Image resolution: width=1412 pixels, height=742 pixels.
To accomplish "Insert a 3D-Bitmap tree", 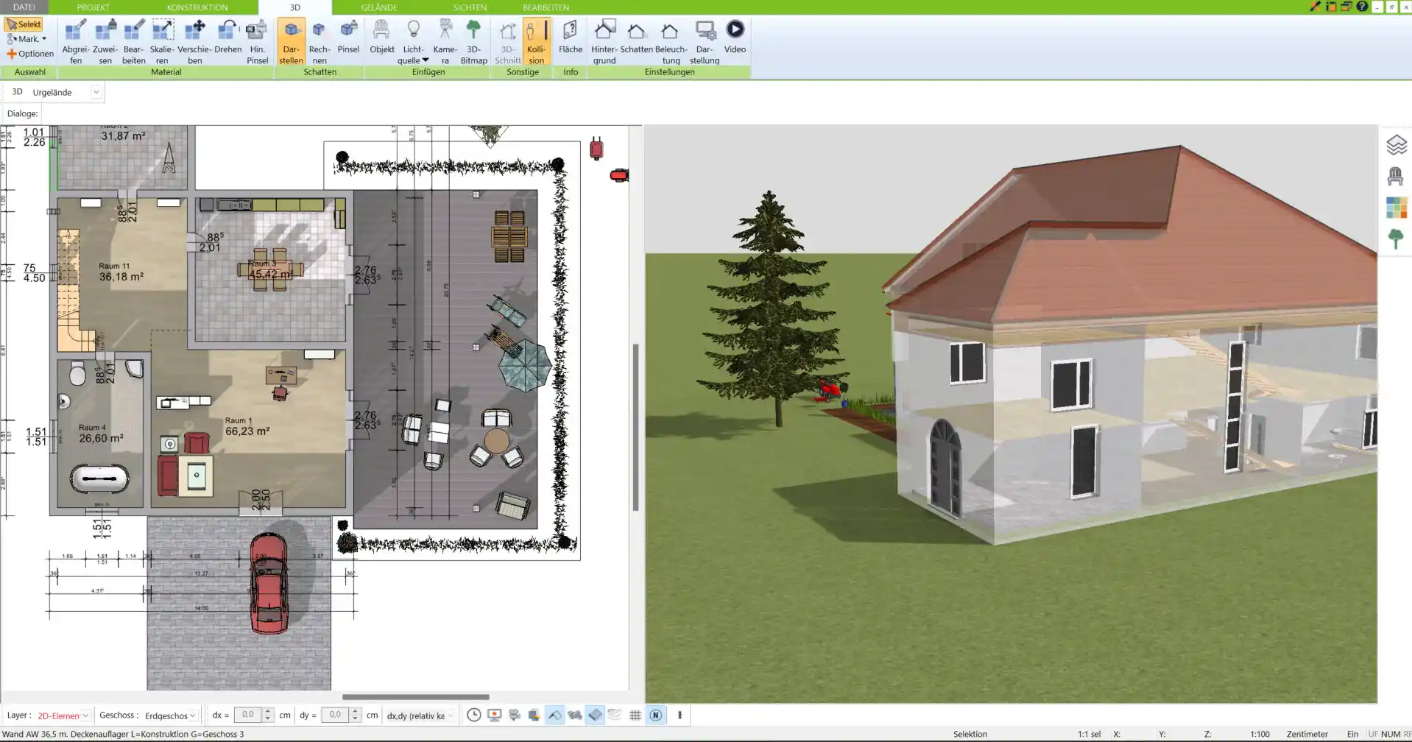I will coord(473,42).
